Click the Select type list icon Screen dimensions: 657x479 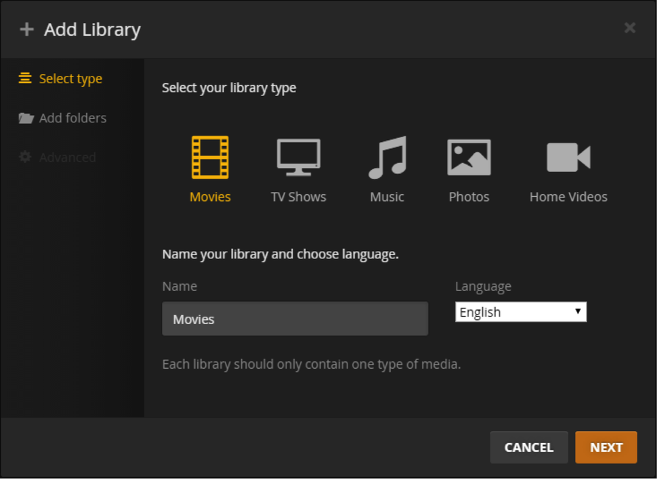click(x=25, y=78)
